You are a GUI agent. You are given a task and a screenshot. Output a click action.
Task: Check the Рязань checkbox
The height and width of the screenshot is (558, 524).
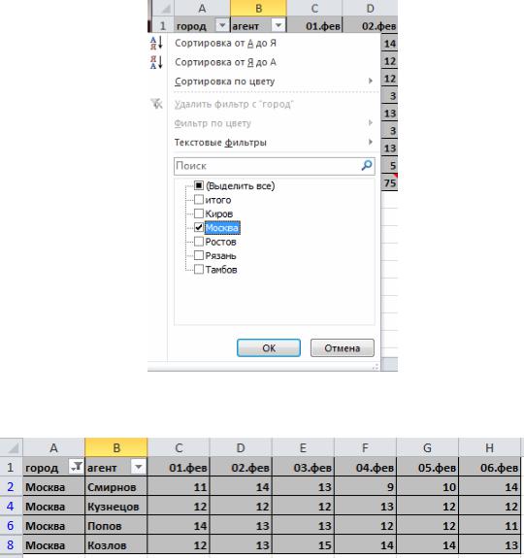pos(199,255)
